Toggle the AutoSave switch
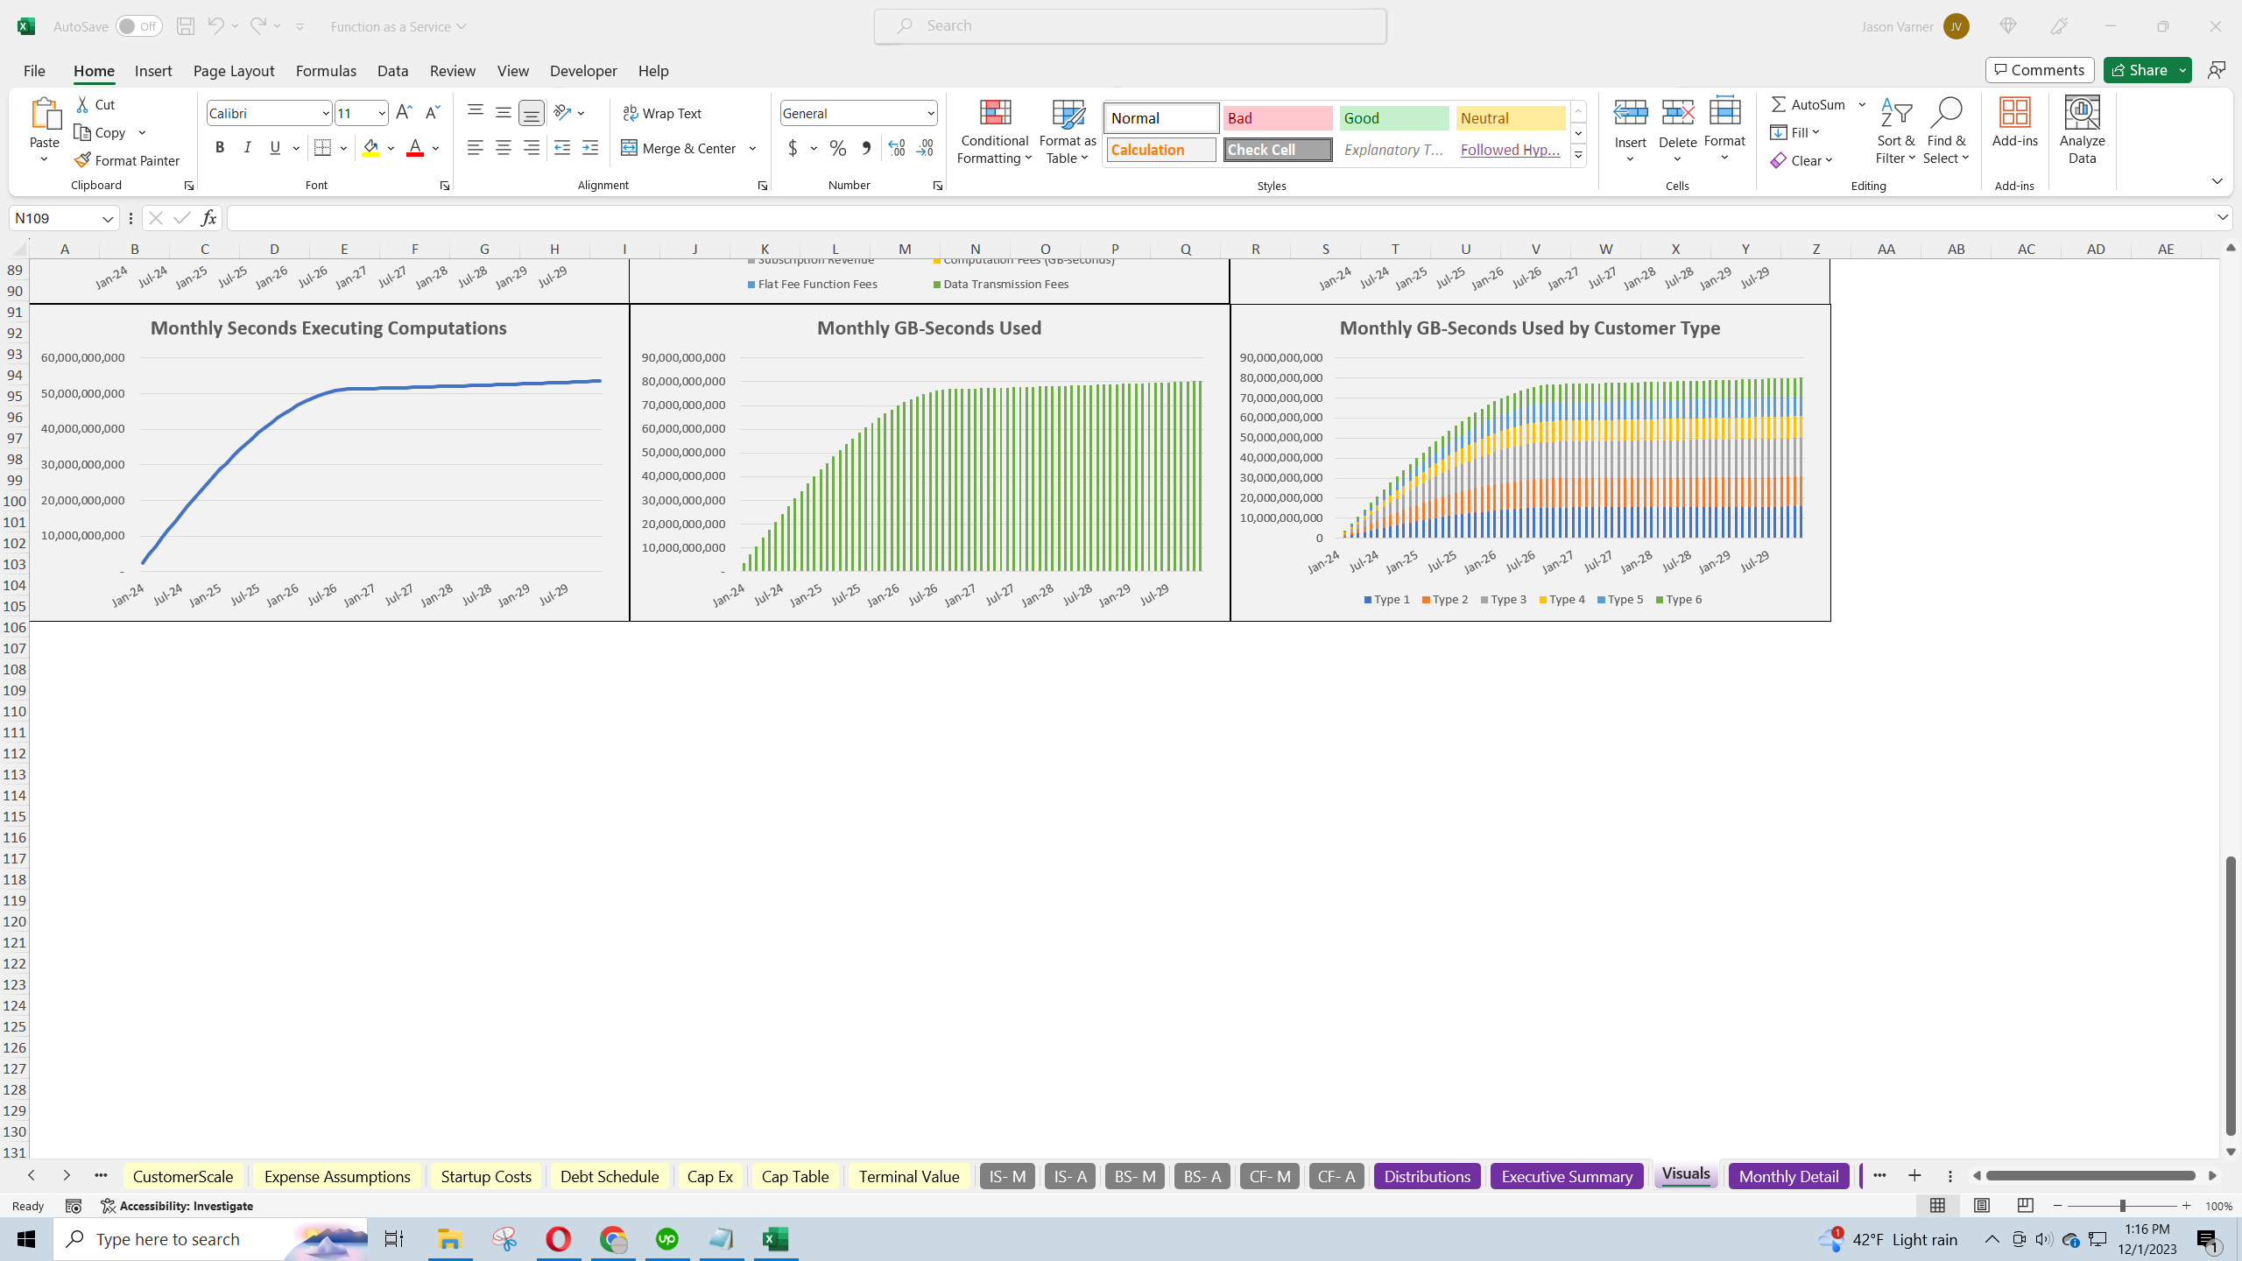 (x=138, y=26)
